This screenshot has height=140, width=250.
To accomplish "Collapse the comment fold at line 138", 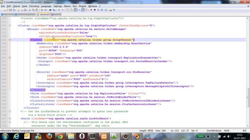I will tap(10, 122).
